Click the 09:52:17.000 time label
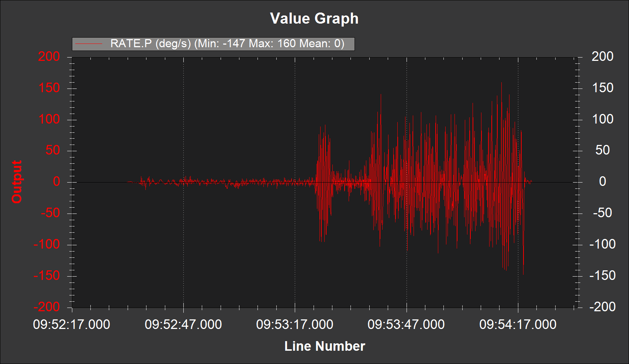The height and width of the screenshot is (364, 629). point(72,325)
